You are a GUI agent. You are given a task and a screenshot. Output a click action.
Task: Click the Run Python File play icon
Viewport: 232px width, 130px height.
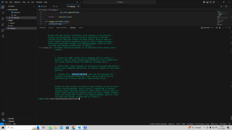[221, 6]
